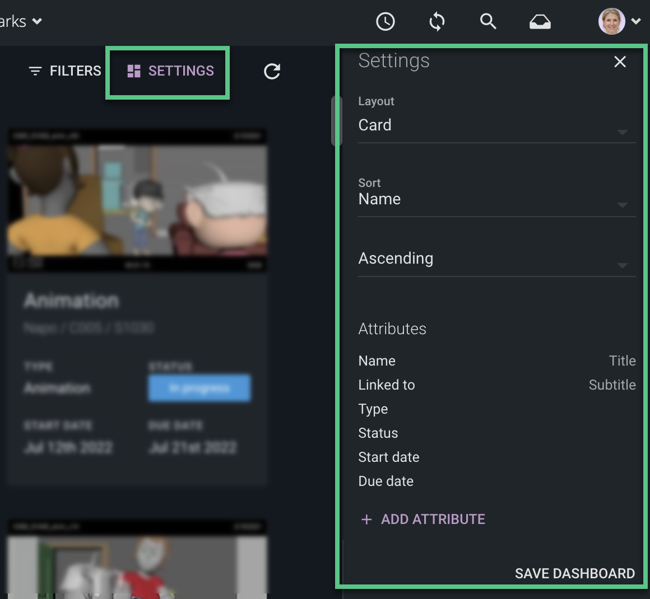Open the 'arks' project menu top-left
650x599 pixels.
tap(20, 21)
